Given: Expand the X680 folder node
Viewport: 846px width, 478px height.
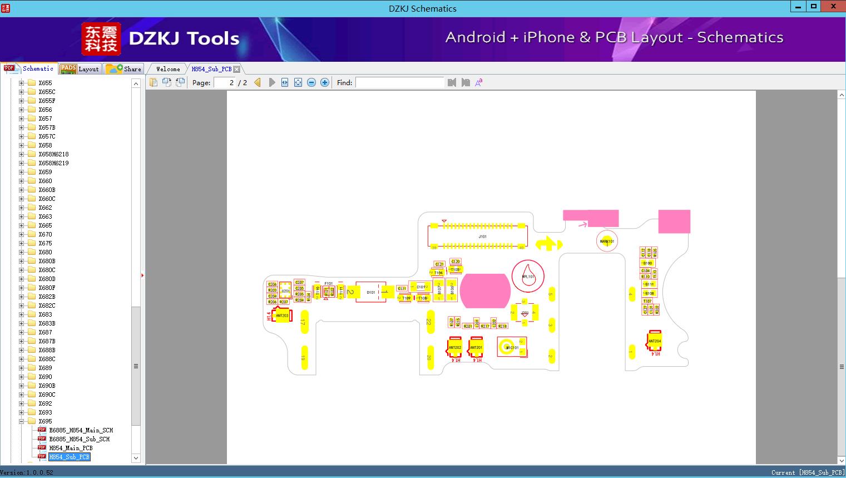Looking at the screenshot, I should pos(22,252).
